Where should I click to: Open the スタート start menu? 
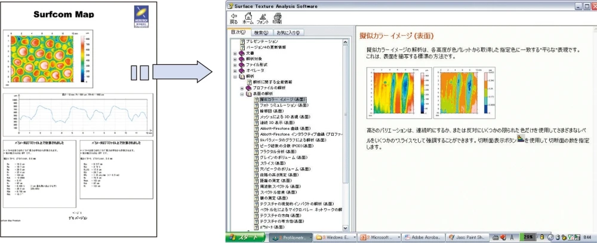pos(245,237)
